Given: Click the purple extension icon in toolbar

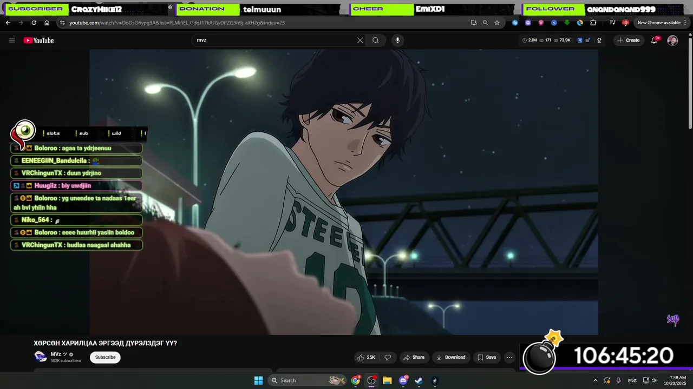Looking at the screenshot, I should pyautogui.click(x=528, y=23).
